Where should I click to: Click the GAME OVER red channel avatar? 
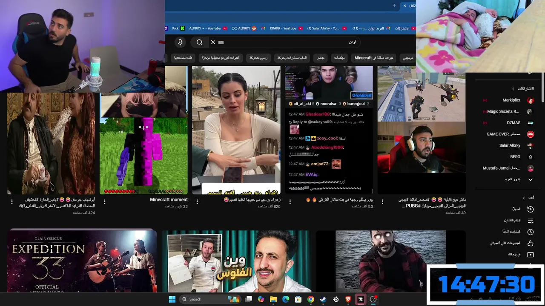(x=531, y=134)
